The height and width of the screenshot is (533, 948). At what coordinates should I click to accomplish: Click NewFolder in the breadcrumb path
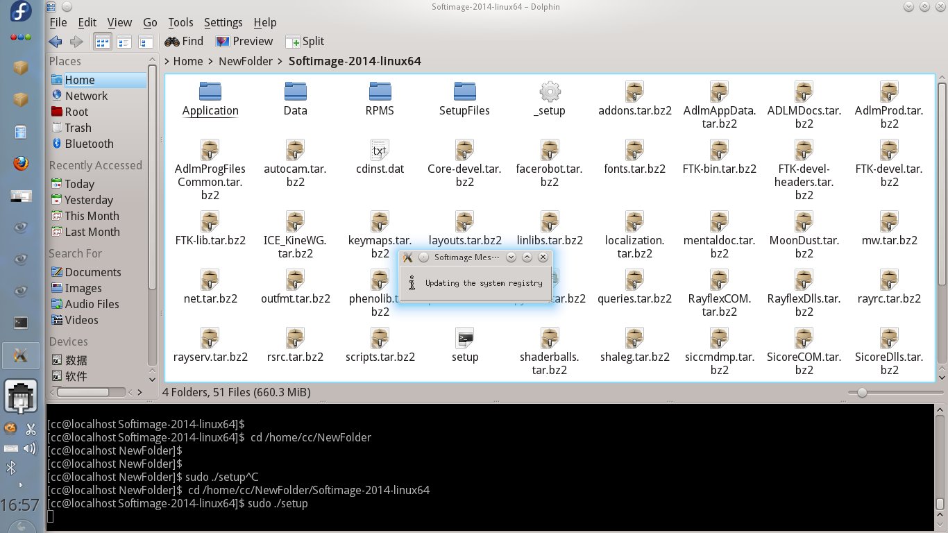[246, 61]
